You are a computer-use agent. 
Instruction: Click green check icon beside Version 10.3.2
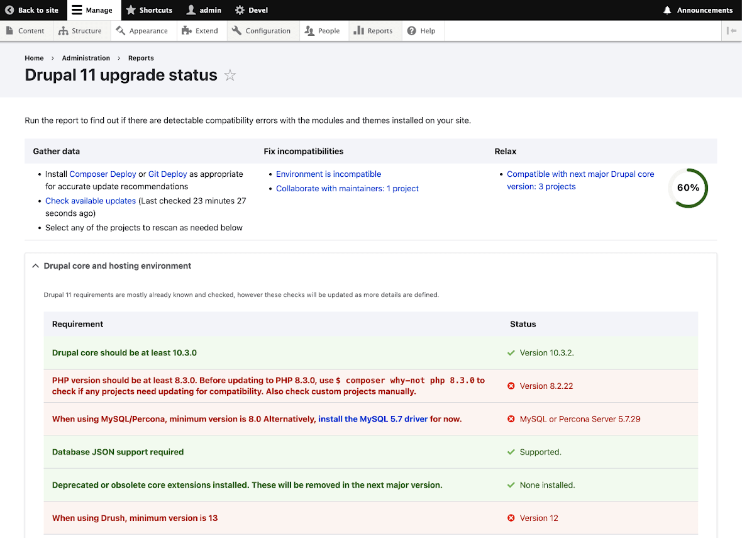click(x=511, y=353)
